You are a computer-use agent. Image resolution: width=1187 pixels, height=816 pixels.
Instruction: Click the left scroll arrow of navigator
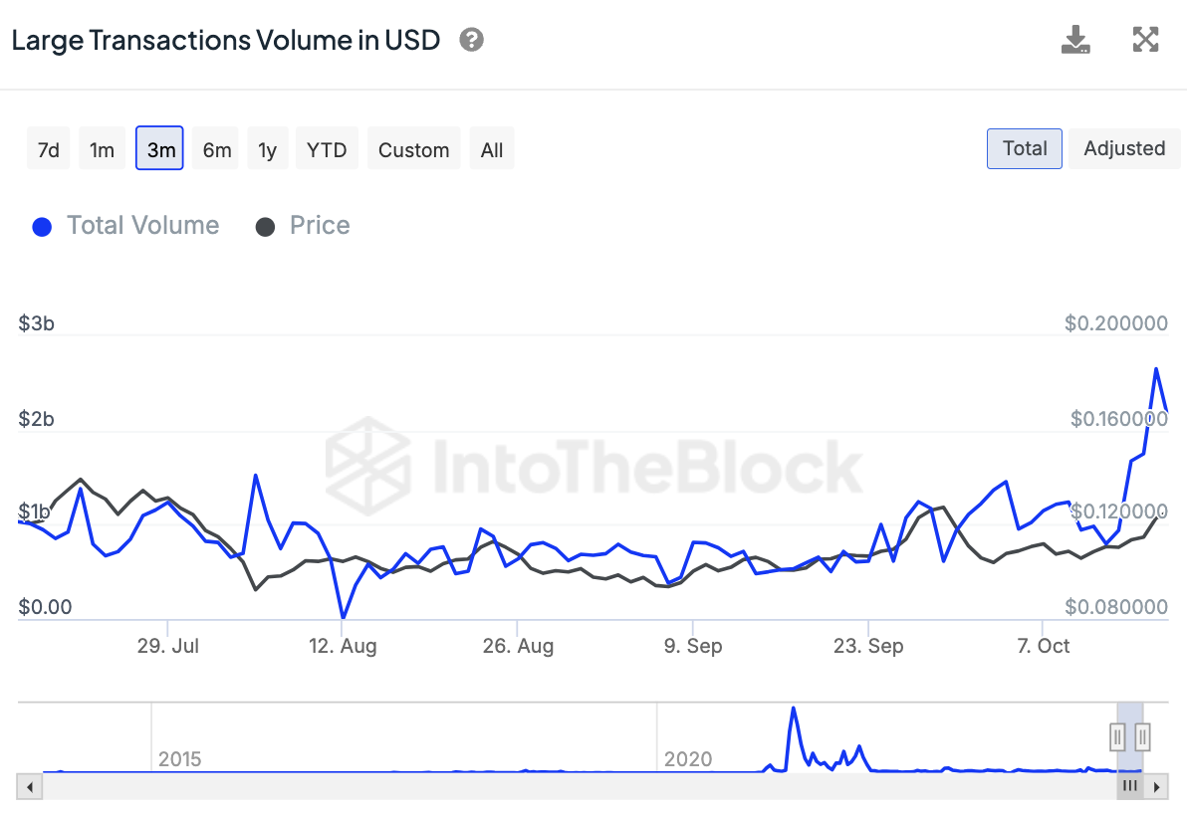tap(30, 787)
